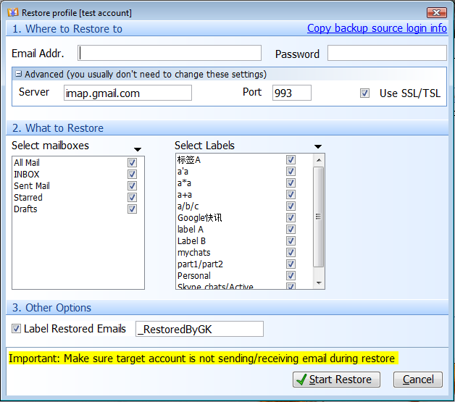This screenshot has height=402, width=455.
Task: Focus the Password field
Action: [387, 53]
